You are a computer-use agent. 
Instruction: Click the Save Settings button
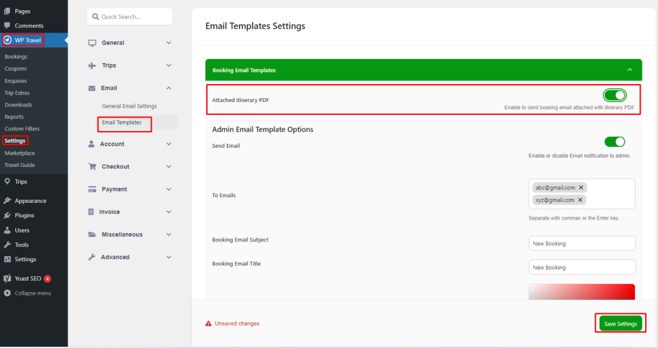pyautogui.click(x=621, y=324)
